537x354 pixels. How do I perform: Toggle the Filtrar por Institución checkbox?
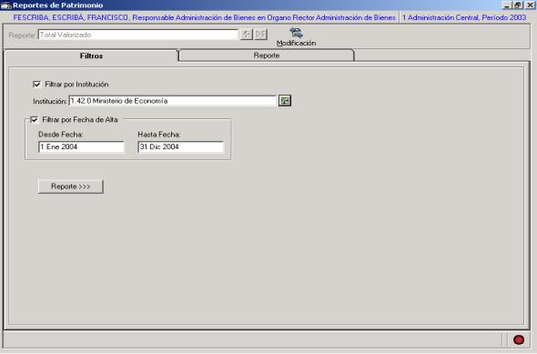pyautogui.click(x=36, y=85)
